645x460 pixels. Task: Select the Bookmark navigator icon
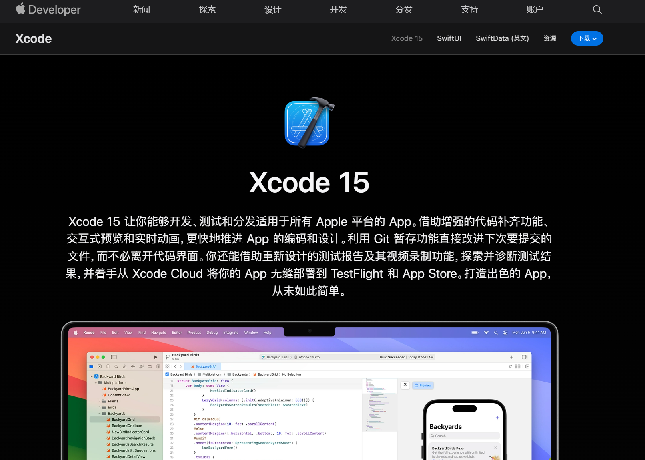click(x=108, y=366)
